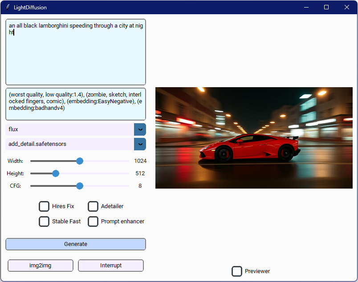
Task: Click the LightDiffusion feather app icon
Action: coord(8,7)
